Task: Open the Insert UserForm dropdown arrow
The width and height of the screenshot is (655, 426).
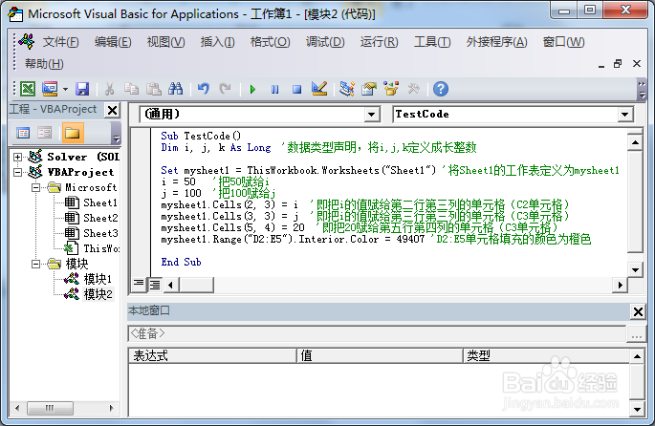Action: point(65,89)
